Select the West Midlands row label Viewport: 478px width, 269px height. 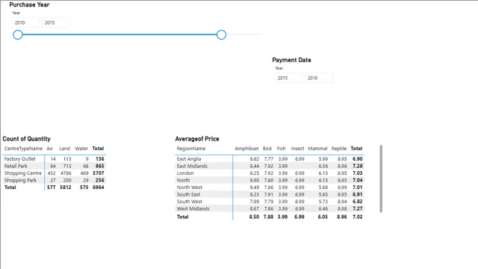pos(193,208)
